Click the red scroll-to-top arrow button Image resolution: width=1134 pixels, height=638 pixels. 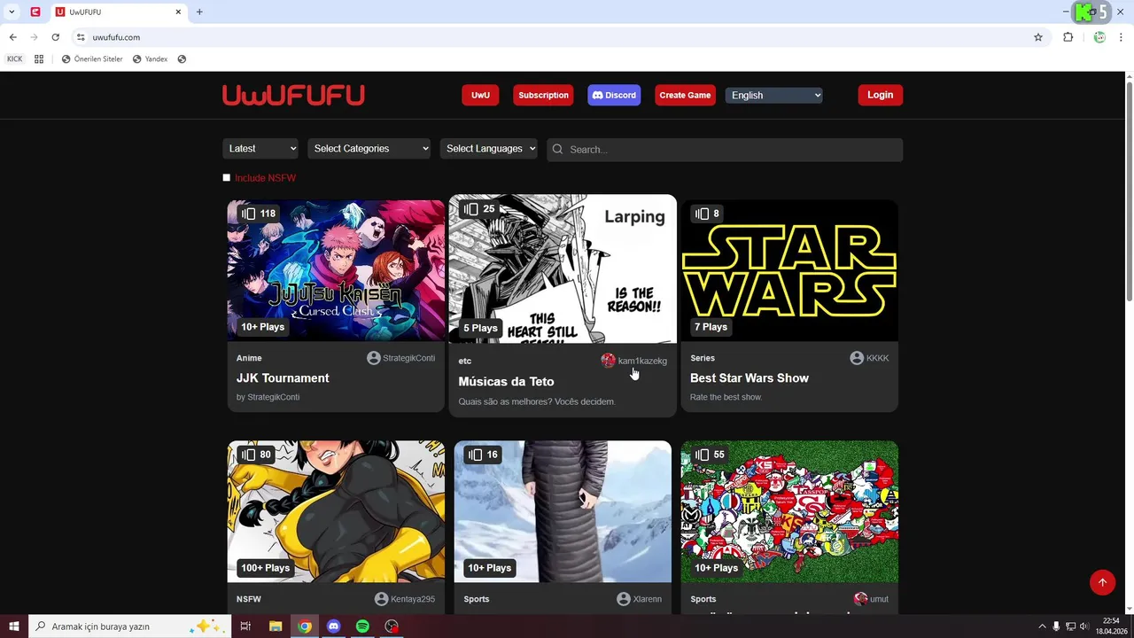[1102, 582]
